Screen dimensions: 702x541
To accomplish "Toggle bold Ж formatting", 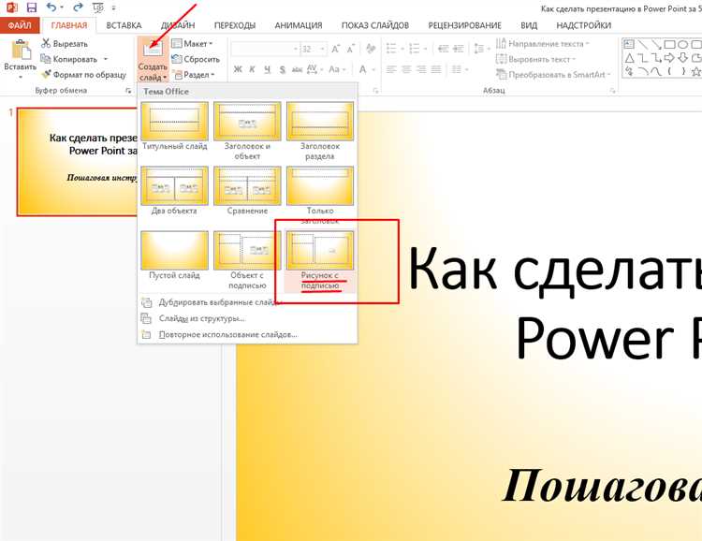I will pos(238,69).
